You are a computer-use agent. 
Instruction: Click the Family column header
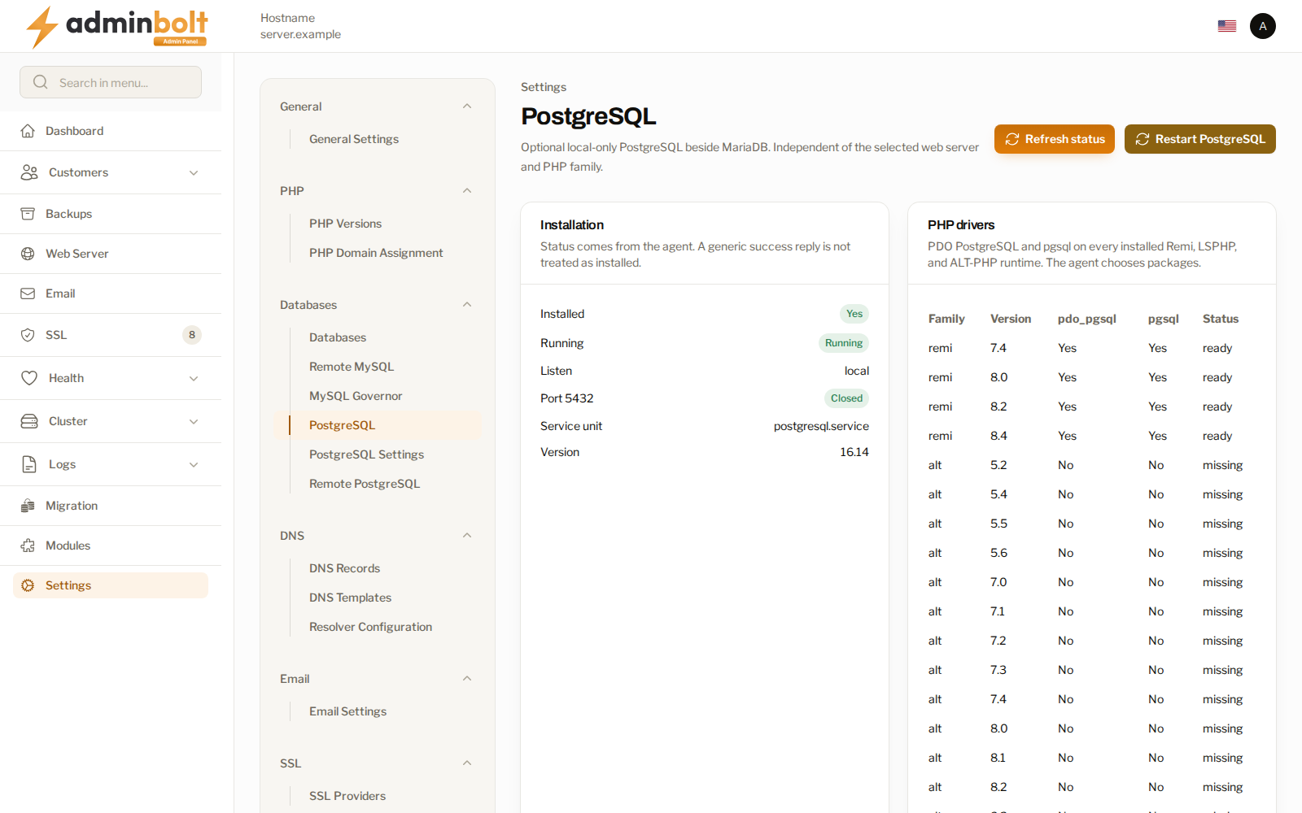point(946,319)
